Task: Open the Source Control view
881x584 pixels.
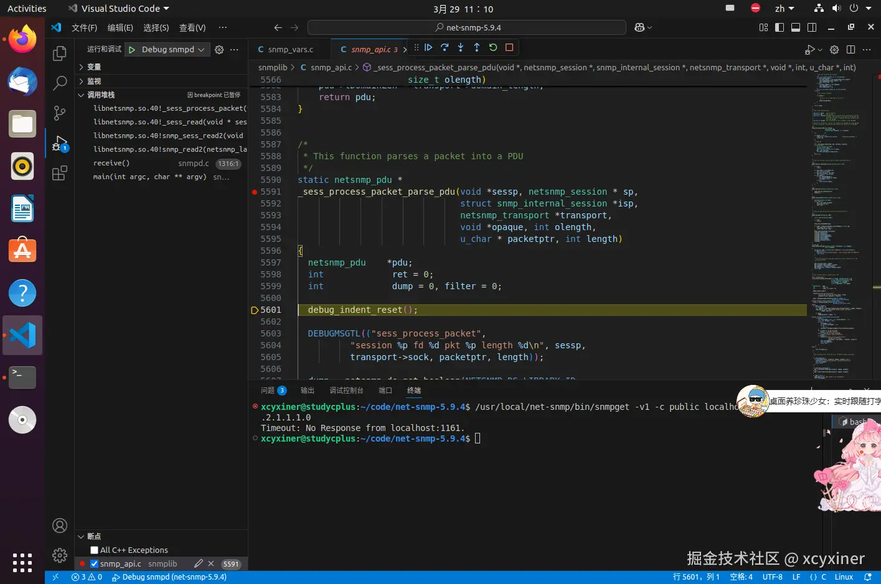Action: 60,113
